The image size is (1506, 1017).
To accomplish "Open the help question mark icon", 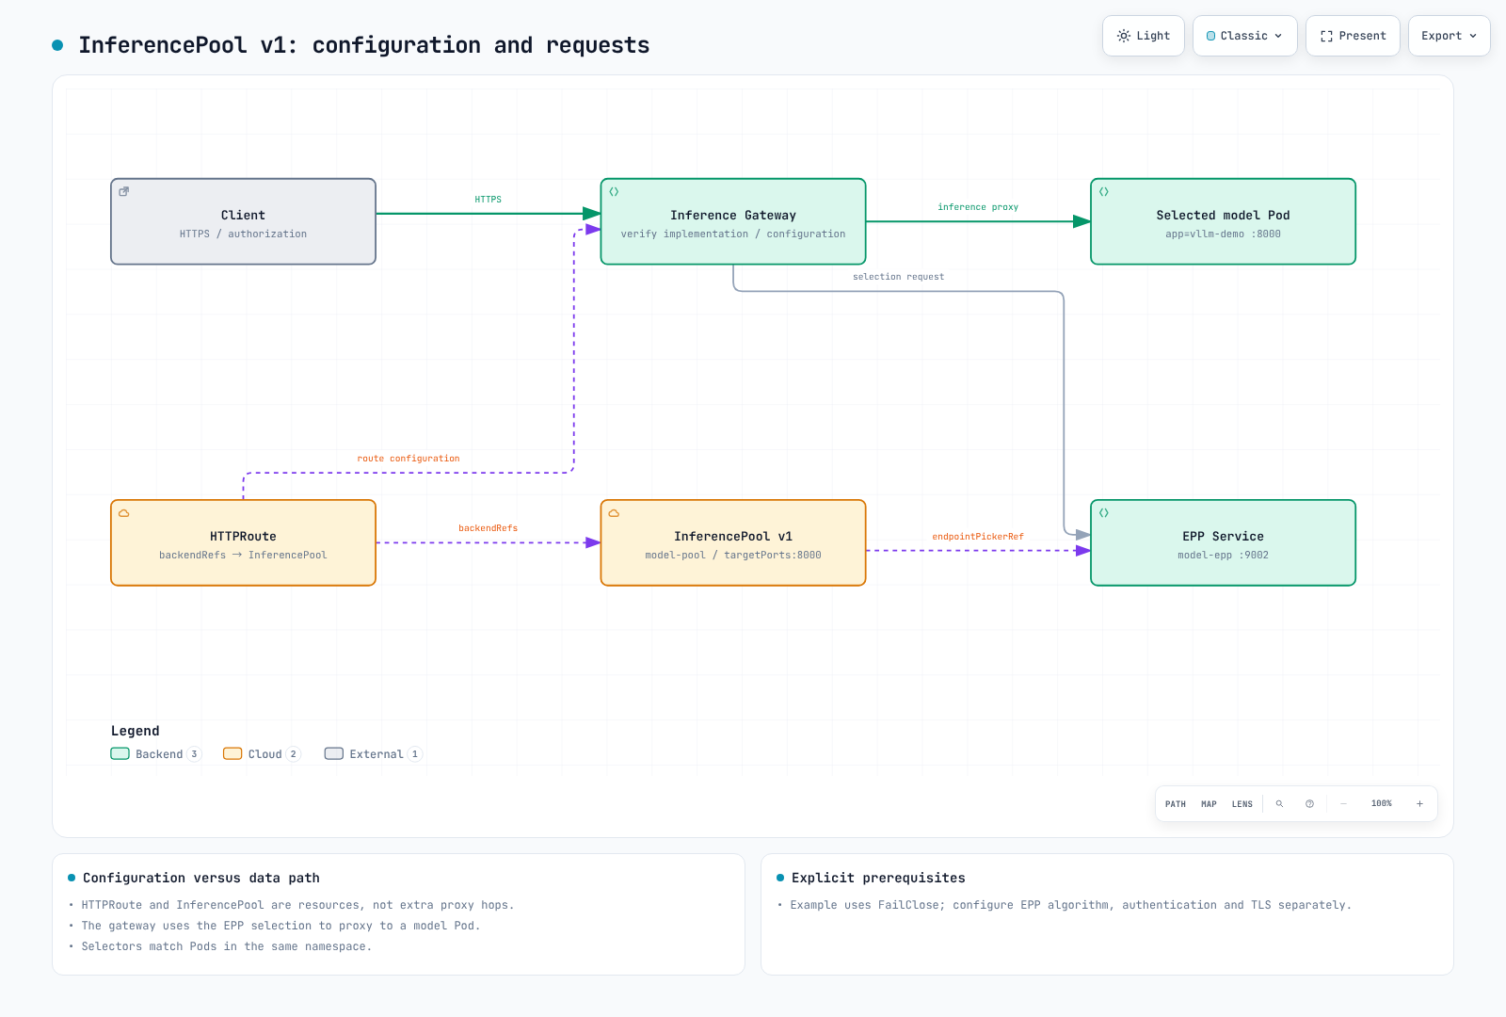I will click(x=1309, y=804).
